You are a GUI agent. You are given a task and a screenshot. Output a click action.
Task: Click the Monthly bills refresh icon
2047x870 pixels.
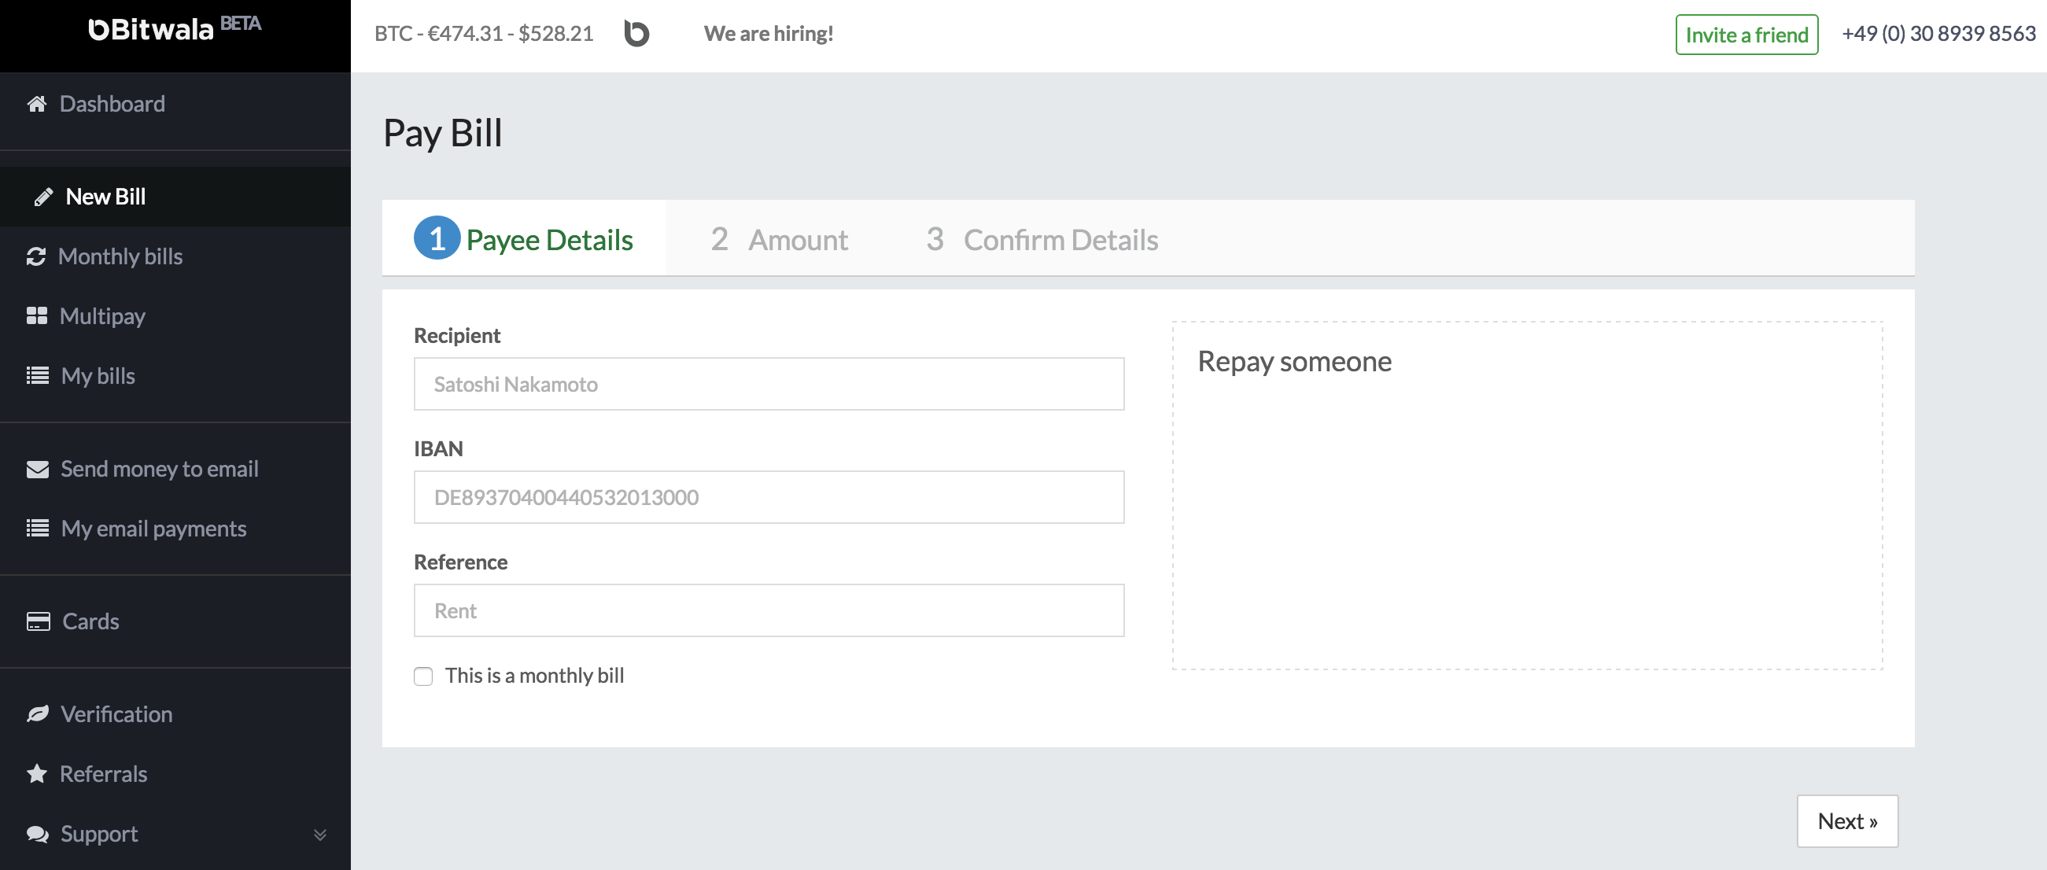point(36,255)
